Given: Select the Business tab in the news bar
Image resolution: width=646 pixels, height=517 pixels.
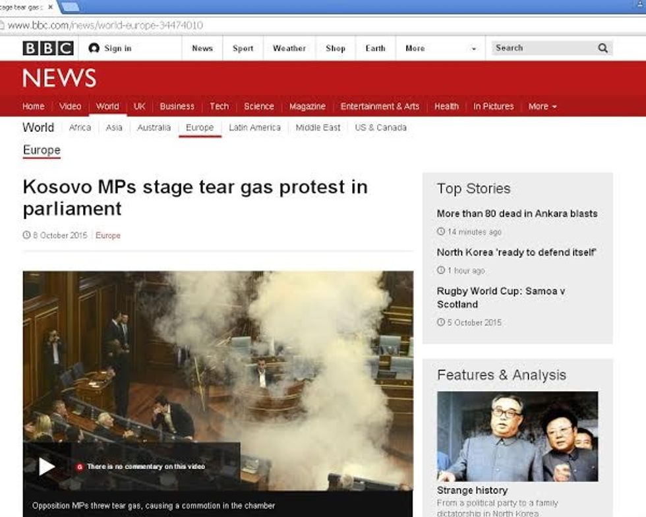Looking at the screenshot, I should click(x=177, y=106).
